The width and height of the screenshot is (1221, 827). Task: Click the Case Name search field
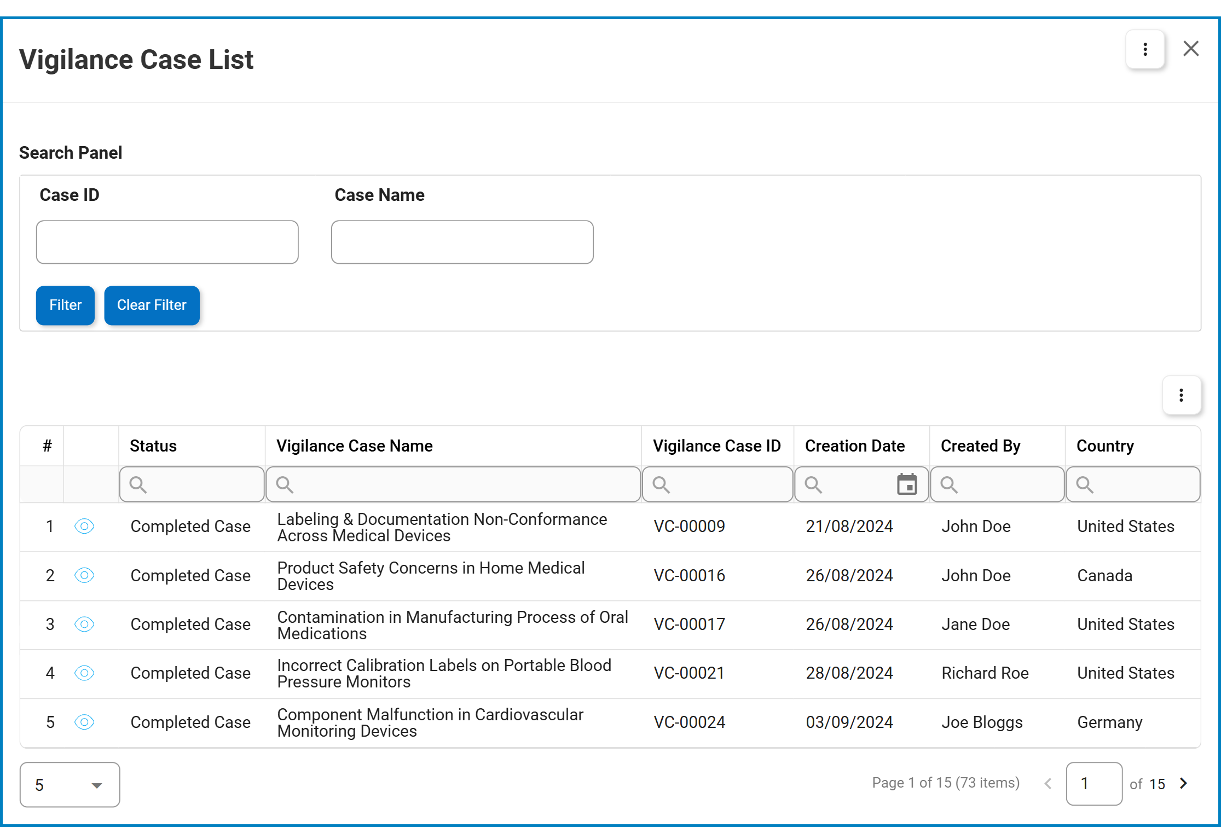click(462, 242)
